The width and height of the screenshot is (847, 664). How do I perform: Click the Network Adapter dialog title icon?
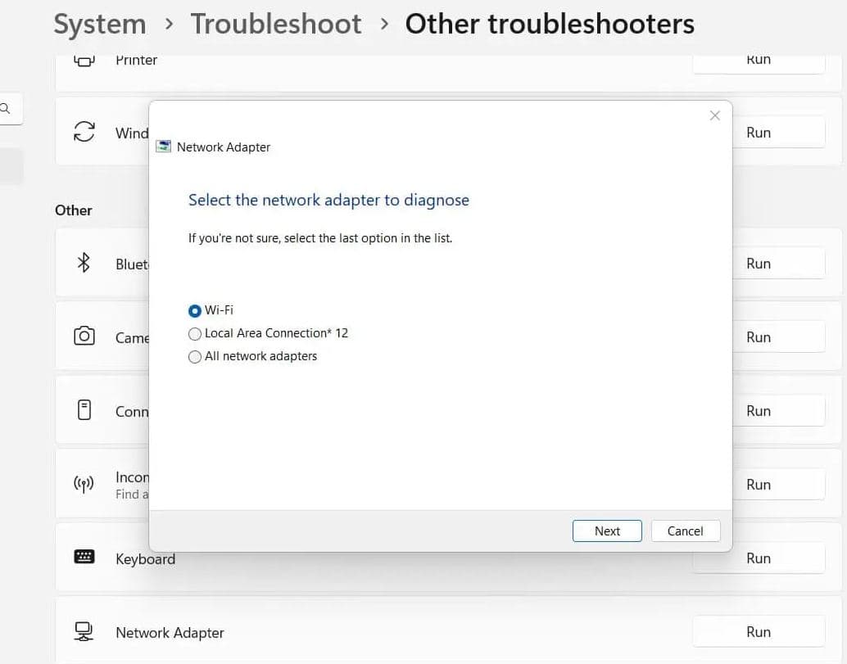[163, 147]
